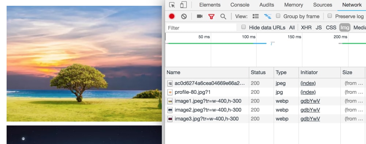Select request image2.jpeg?tr=w-400,h-300
The width and height of the screenshot is (366, 144).
click(x=208, y=110)
